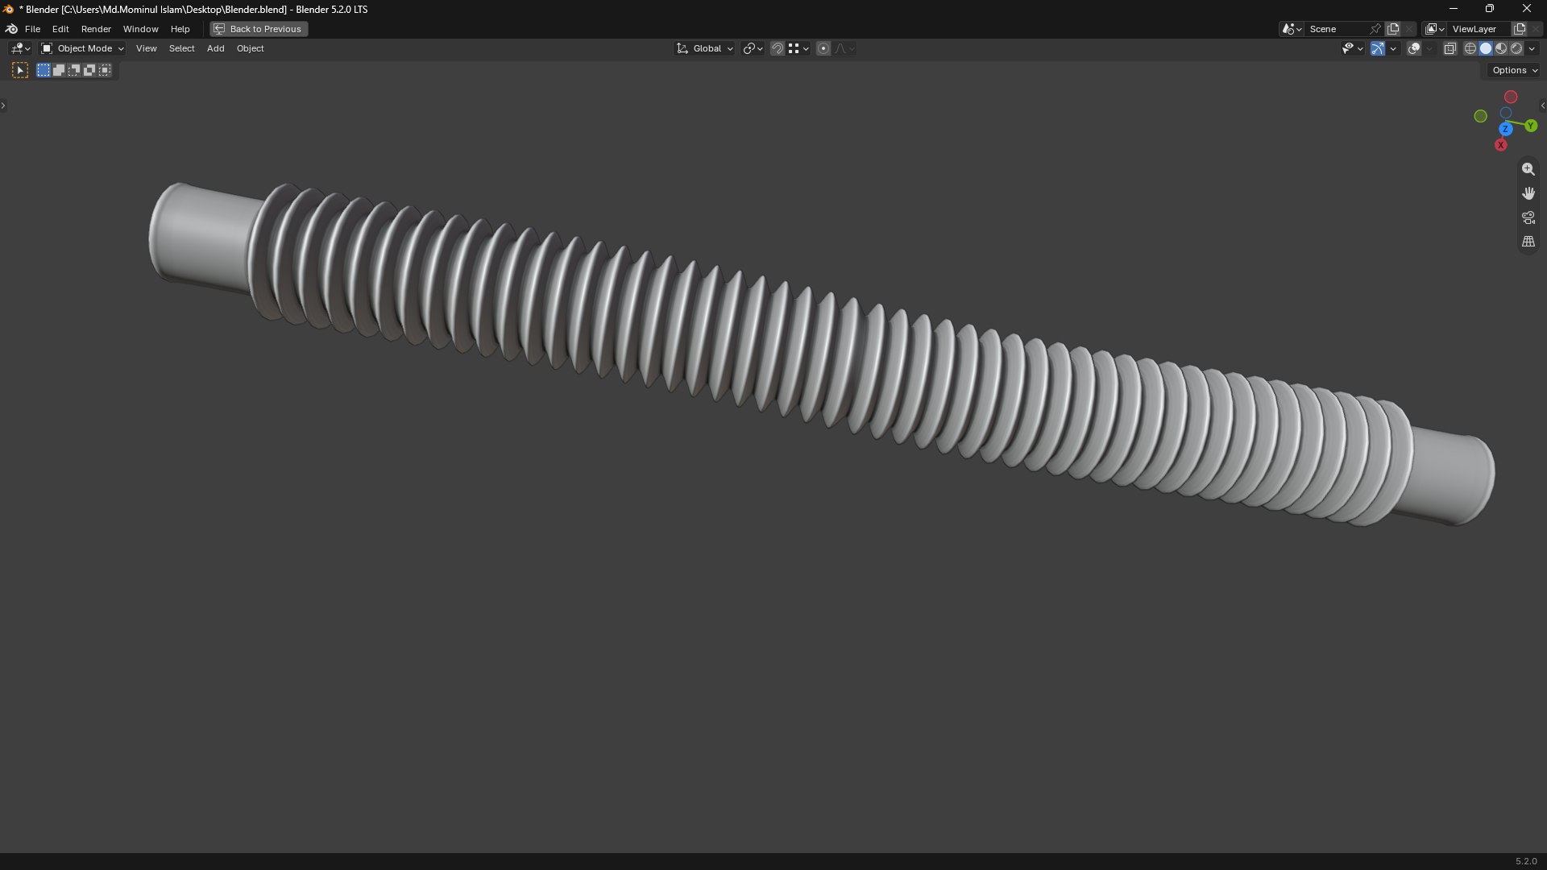Open the Blender logo app menu
Screen dimensions: 1547x870
pyautogui.click(x=11, y=29)
